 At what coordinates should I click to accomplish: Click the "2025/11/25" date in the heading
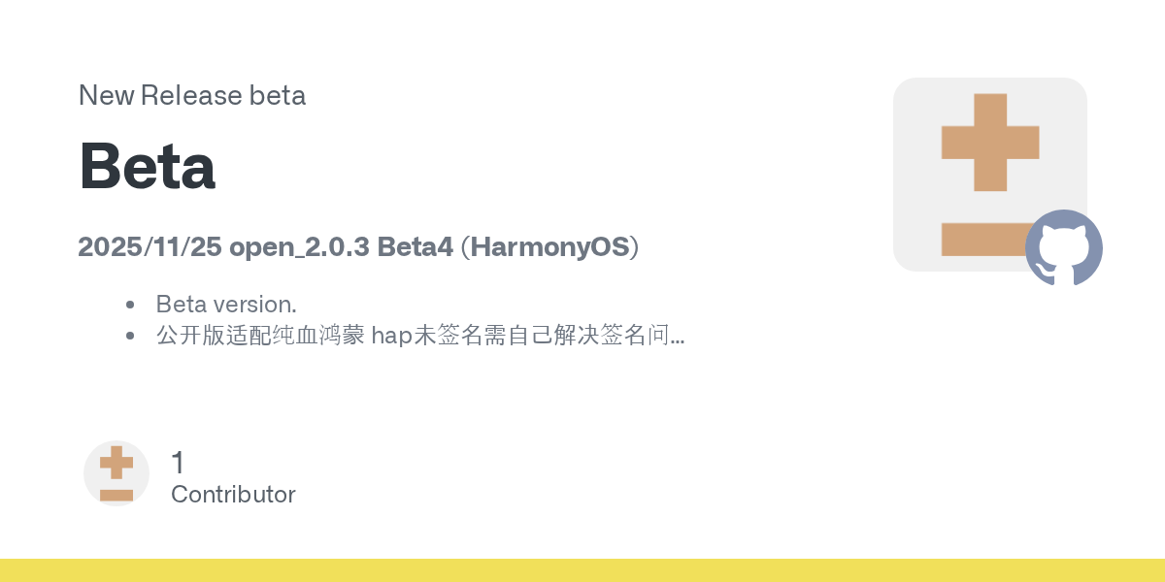click(x=150, y=247)
